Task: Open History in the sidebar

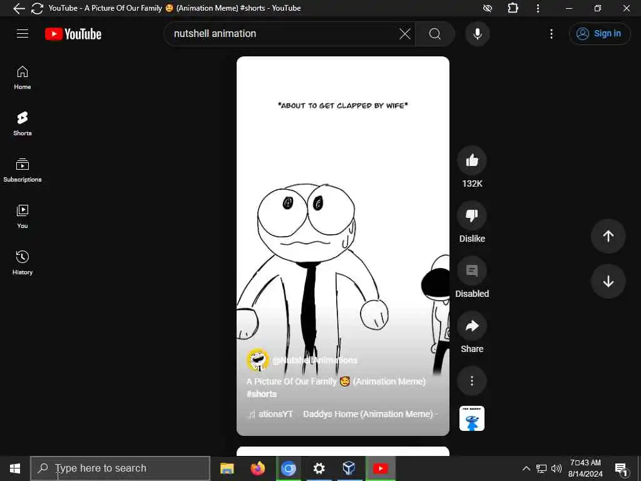Action: tap(23, 262)
